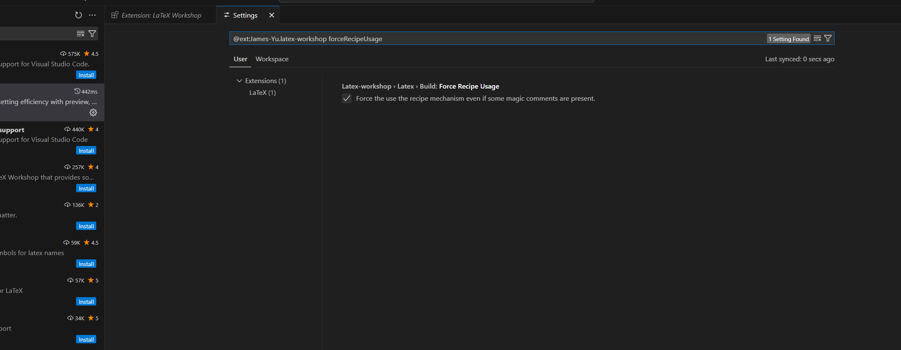
Task: Install the extension with 440K downloads
Action: [x=86, y=151]
